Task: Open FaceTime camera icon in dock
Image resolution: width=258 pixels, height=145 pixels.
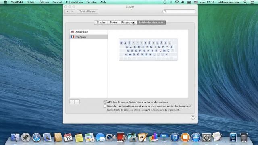Action: pos(110,137)
